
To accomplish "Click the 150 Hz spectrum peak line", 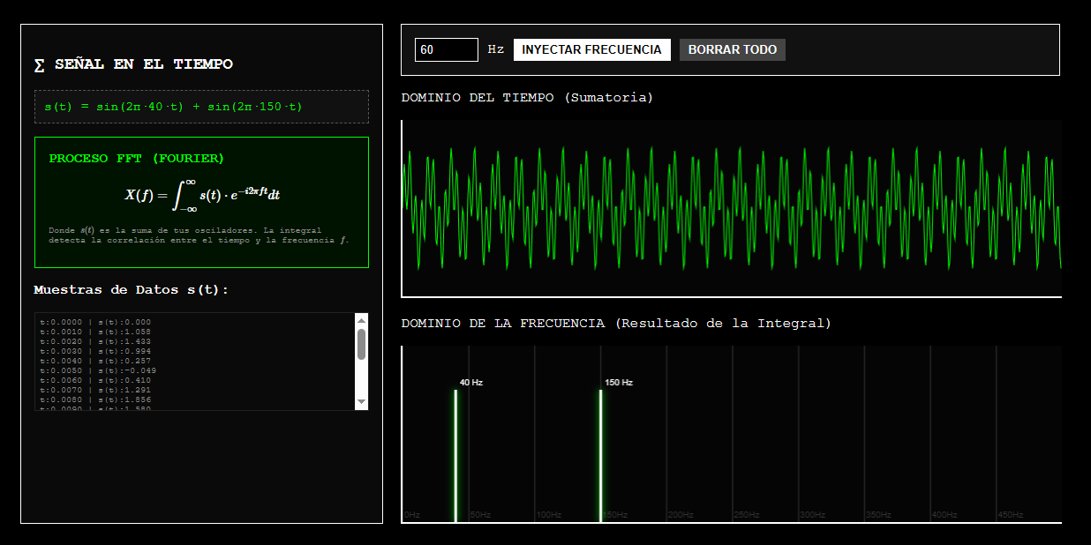I will pyautogui.click(x=600, y=456).
